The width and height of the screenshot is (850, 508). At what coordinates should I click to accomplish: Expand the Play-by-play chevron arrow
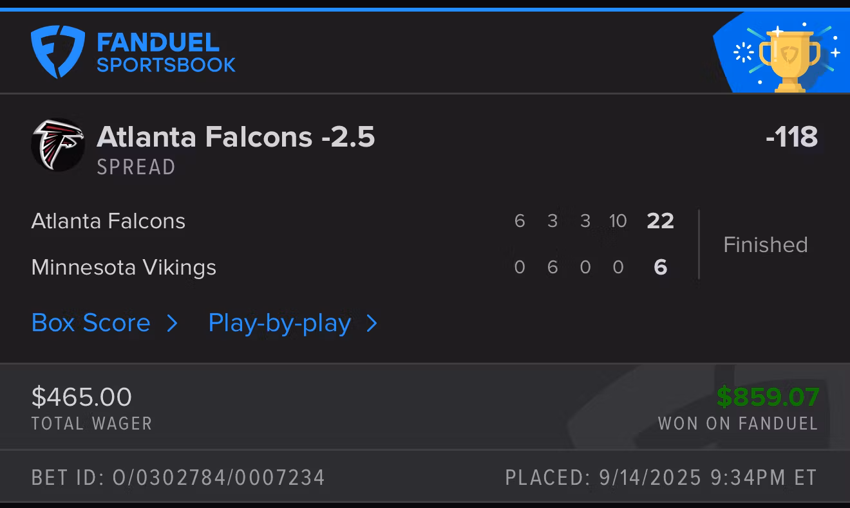tap(372, 323)
